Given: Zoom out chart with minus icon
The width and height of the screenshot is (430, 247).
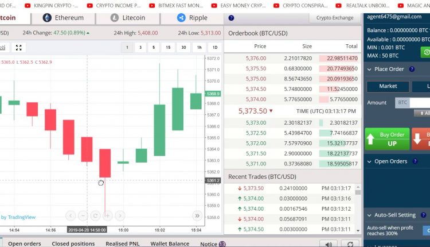Looking at the screenshot, I should 83,215.
